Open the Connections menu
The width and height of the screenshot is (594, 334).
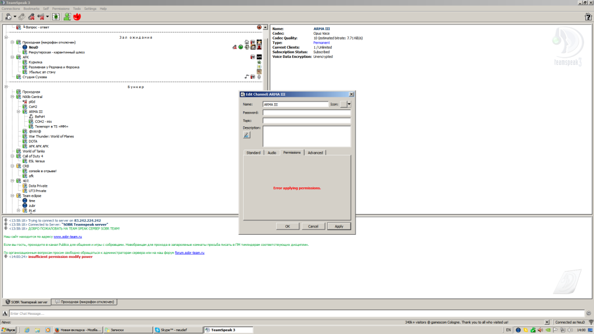(10, 9)
